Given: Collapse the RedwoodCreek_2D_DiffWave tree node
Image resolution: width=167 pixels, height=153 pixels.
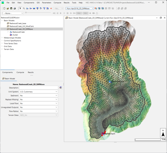Looking at the screenshot, I should (5, 29).
